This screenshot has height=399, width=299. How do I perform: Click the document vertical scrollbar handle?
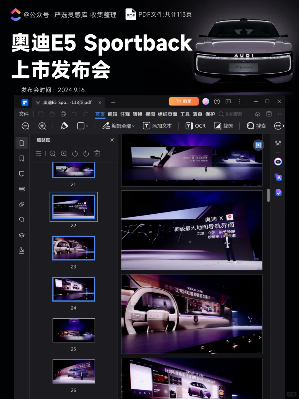click(268, 195)
